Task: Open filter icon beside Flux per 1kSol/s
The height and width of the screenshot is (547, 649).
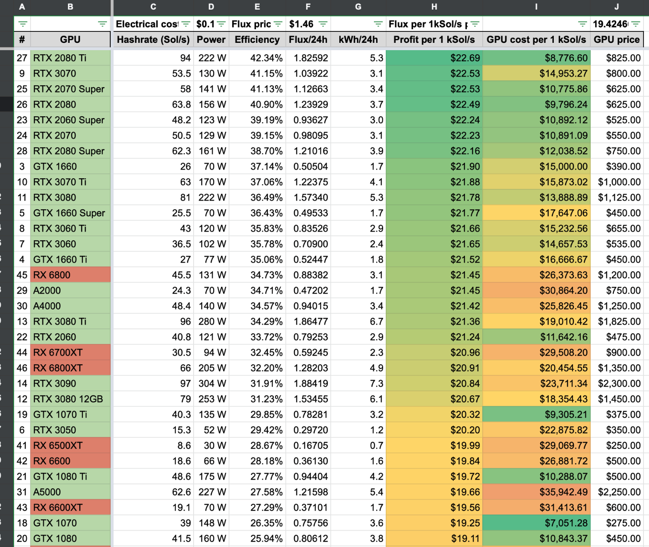Action: pyautogui.click(x=475, y=24)
